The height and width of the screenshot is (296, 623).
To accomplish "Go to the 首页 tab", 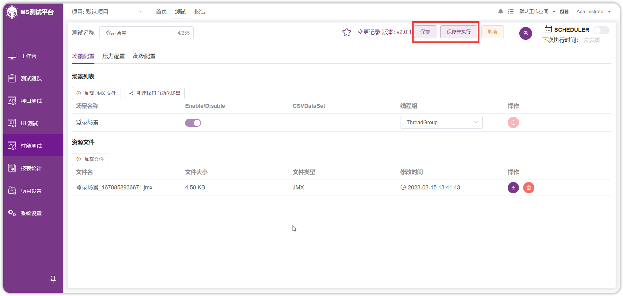I will pyautogui.click(x=162, y=12).
